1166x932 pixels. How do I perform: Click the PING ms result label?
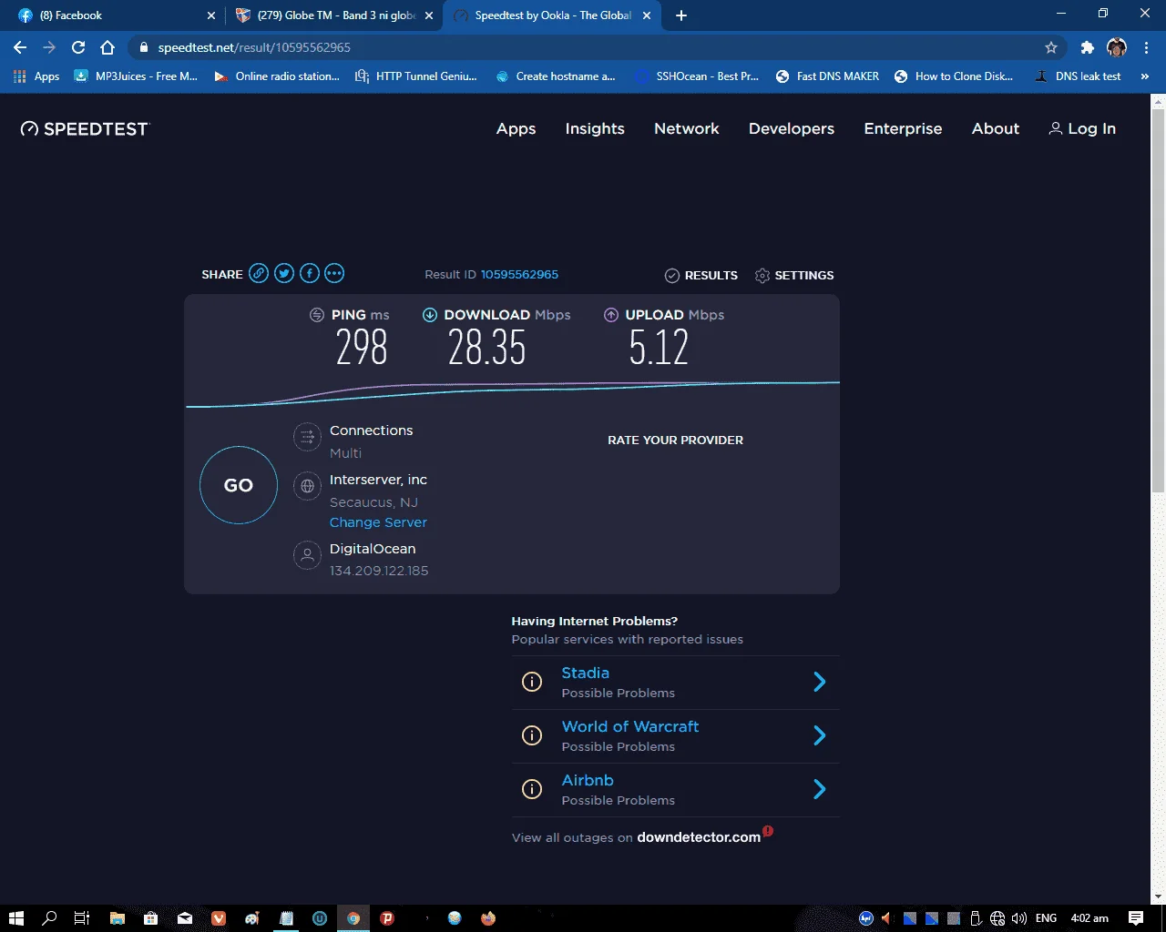(x=360, y=315)
